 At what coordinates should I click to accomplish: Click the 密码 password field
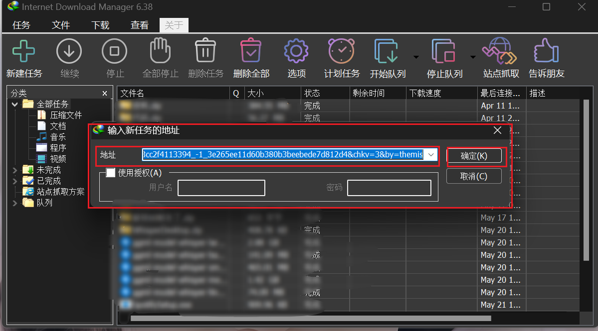coord(389,188)
